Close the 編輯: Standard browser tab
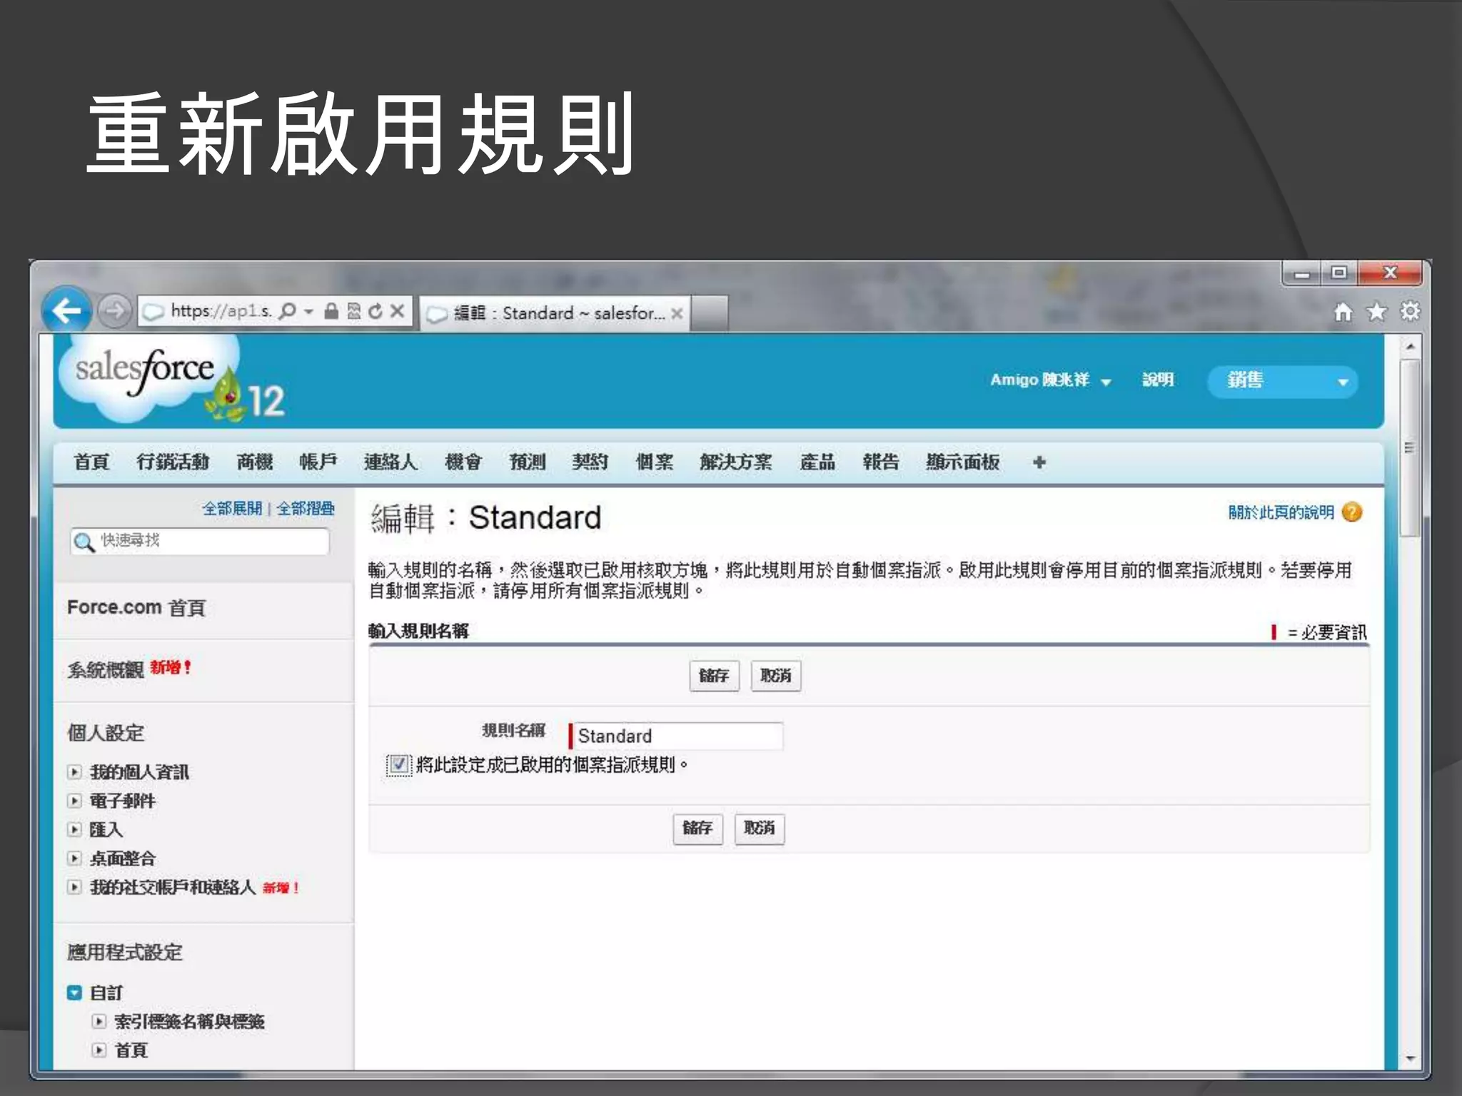 [x=677, y=313]
